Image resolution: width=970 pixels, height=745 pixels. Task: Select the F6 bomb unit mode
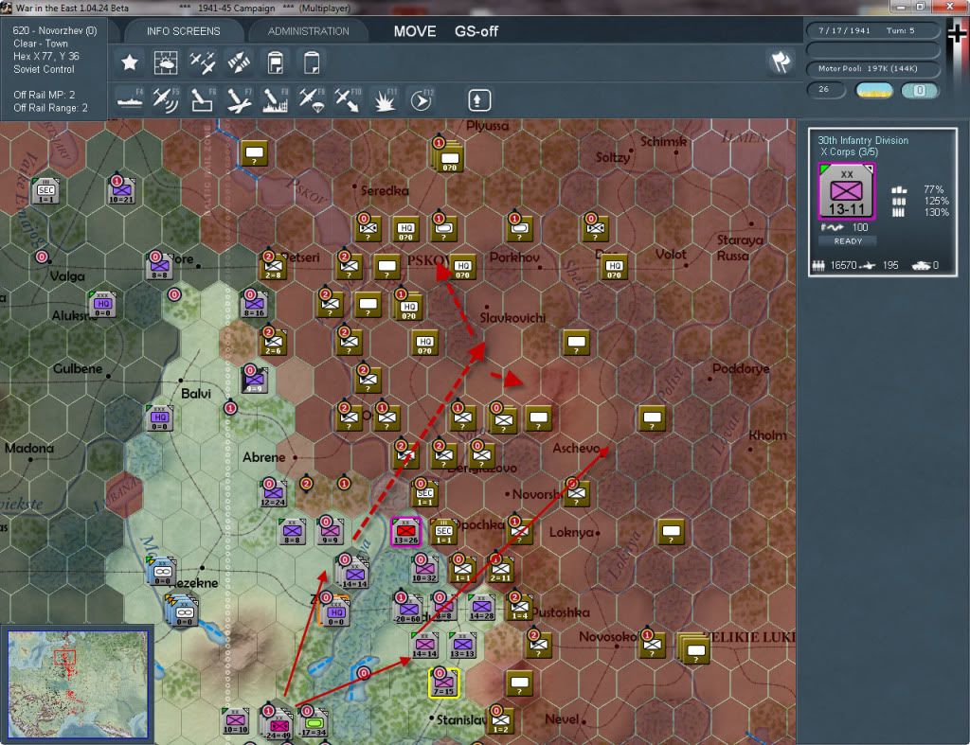(203, 100)
